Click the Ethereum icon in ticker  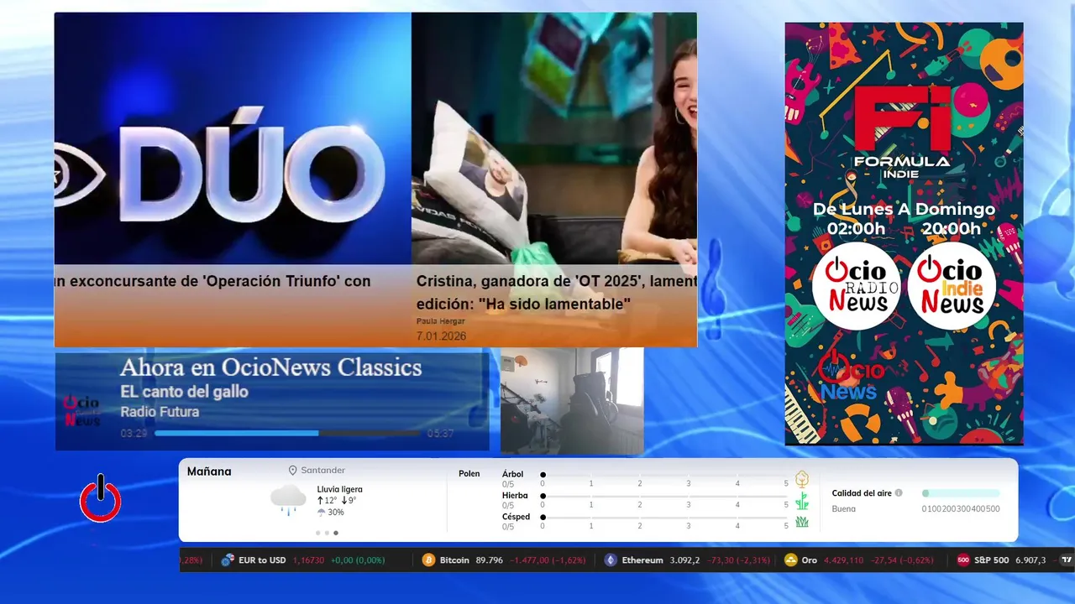pos(611,560)
